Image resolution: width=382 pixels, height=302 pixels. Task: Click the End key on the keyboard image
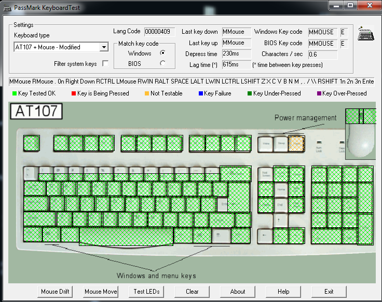[281, 204]
